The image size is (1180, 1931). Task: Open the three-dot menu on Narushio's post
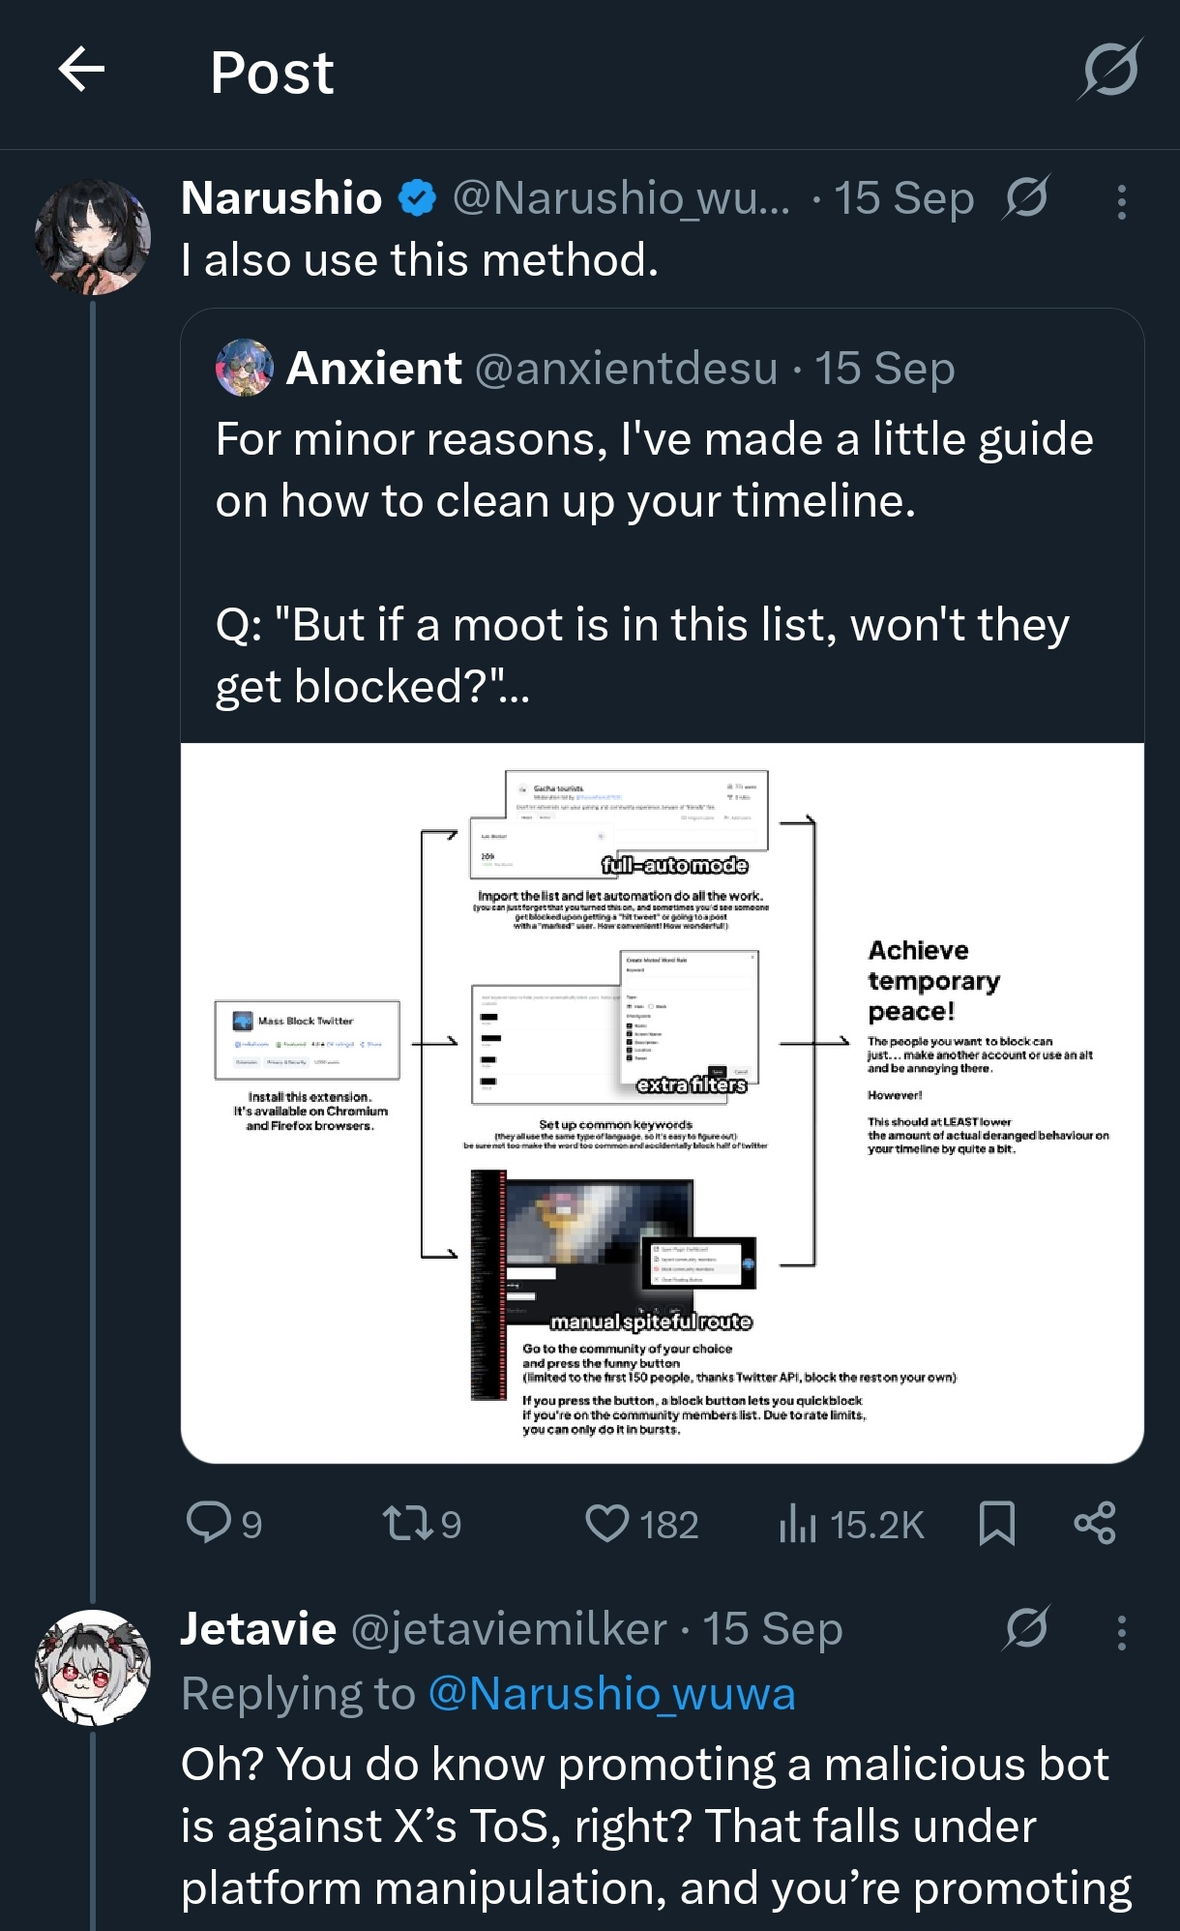click(1121, 202)
